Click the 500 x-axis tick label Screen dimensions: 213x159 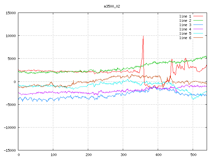(193, 155)
